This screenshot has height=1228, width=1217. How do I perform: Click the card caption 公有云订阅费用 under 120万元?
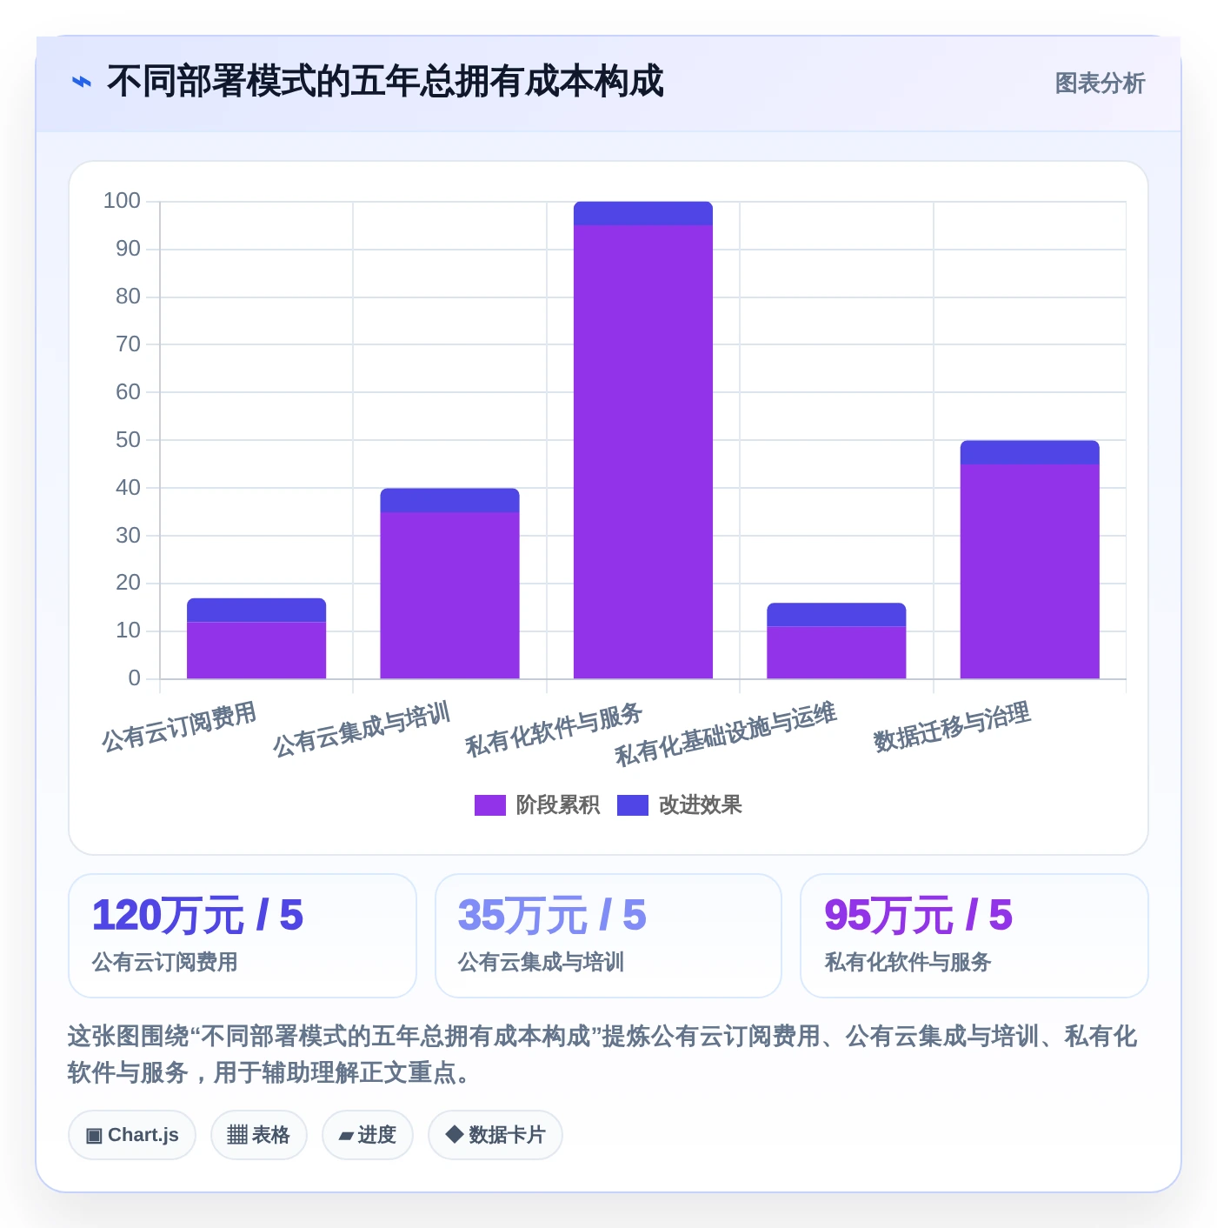[165, 962]
